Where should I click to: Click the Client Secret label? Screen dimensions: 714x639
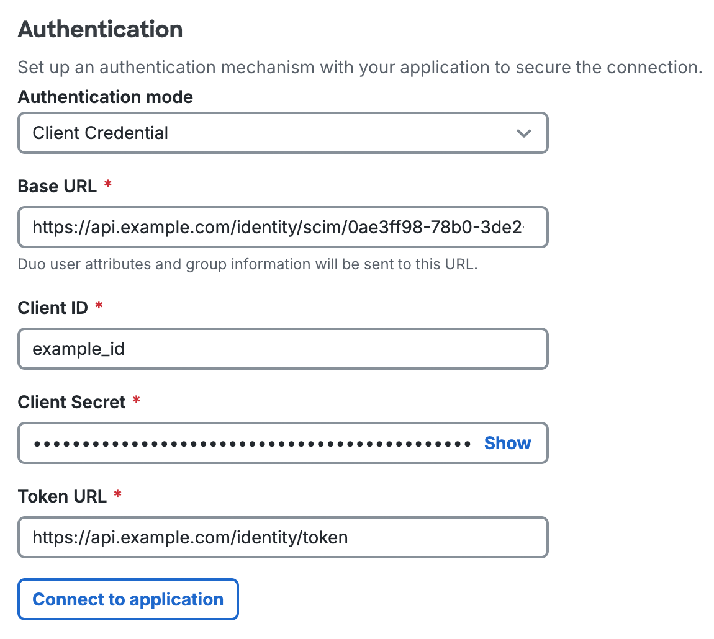pyautogui.click(x=72, y=402)
